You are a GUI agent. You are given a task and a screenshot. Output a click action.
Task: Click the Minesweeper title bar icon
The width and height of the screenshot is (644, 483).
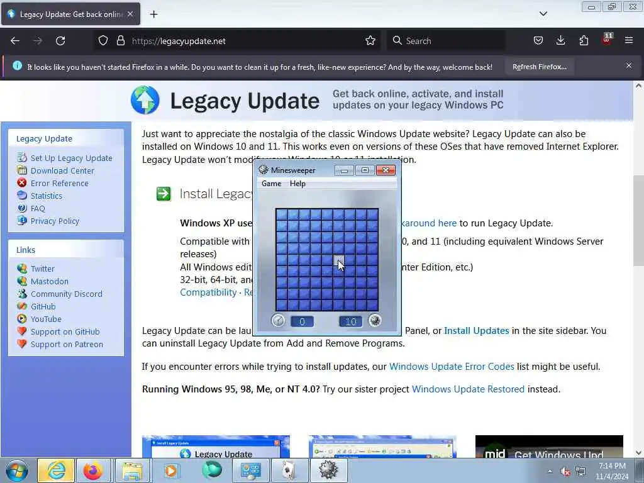tap(264, 170)
